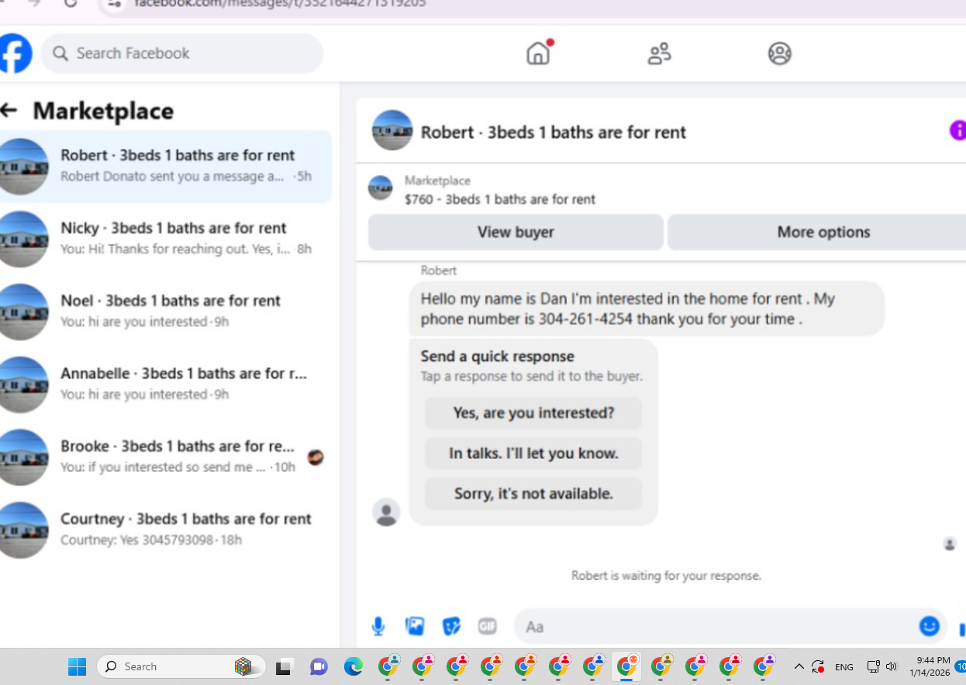The image size is (966, 685).
Task: Open the emoji picker smiley icon
Action: pyautogui.click(x=929, y=626)
